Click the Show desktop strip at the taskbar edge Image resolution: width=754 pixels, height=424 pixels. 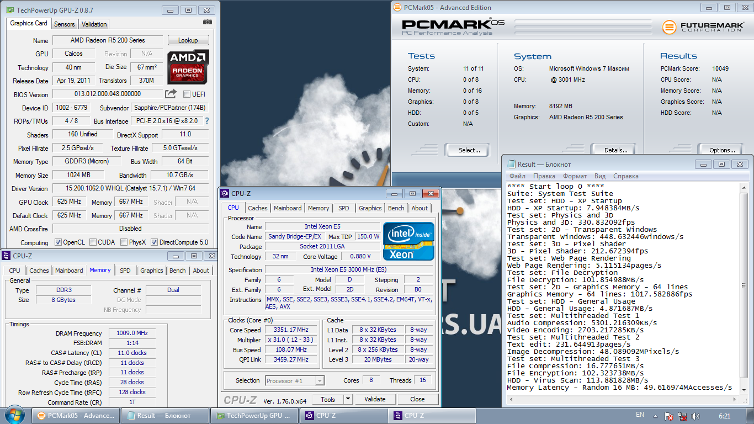point(750,416)
